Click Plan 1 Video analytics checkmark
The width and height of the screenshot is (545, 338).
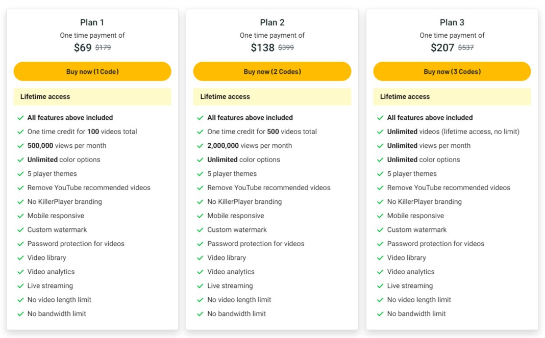21,272
